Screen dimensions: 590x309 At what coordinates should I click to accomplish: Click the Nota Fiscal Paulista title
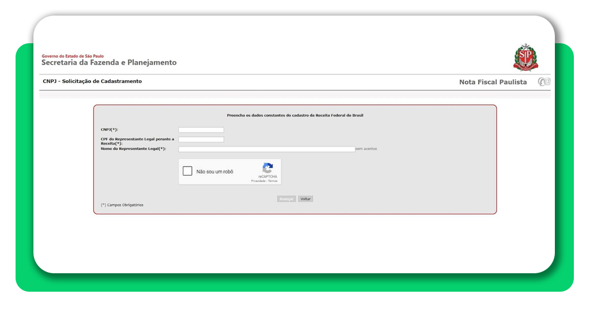coord(493,82)
